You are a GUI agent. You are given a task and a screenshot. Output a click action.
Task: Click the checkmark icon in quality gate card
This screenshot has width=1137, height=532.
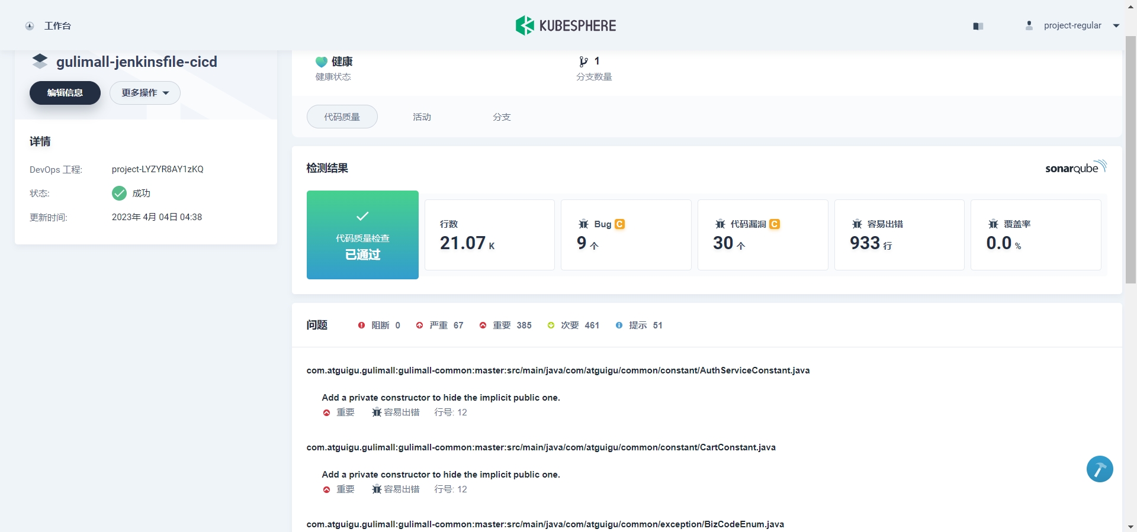point(362,216)
